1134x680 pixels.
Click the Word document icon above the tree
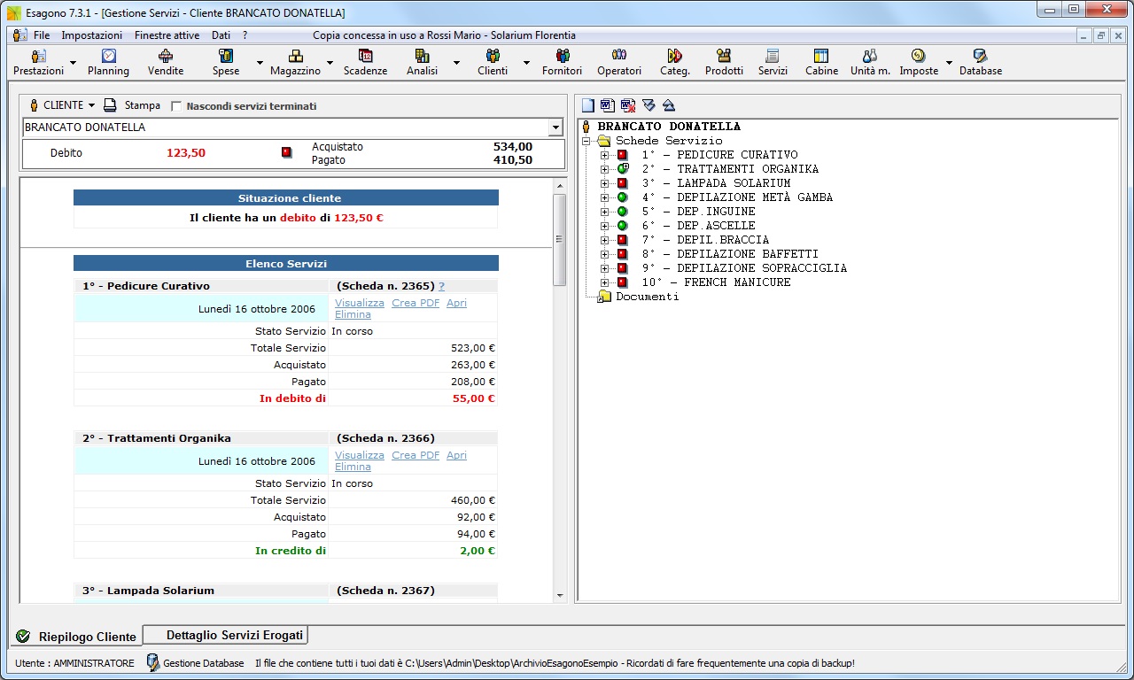[x=608, y=105]
